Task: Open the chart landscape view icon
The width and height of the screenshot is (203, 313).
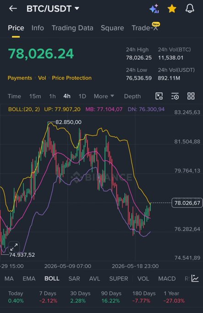Action: 159,96
